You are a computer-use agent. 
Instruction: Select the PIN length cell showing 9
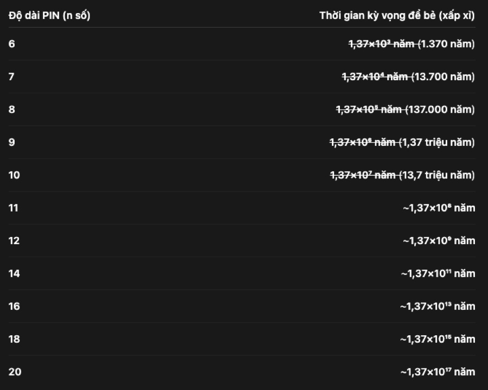[x=12, y=142]
